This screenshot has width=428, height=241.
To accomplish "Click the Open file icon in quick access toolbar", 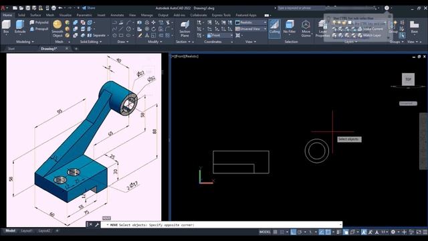I will pyautogui.click(x=21, y=8).
